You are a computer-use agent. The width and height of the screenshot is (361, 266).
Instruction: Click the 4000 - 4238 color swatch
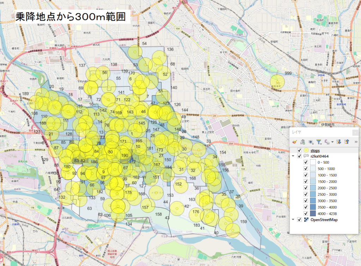tap(313, 213)
